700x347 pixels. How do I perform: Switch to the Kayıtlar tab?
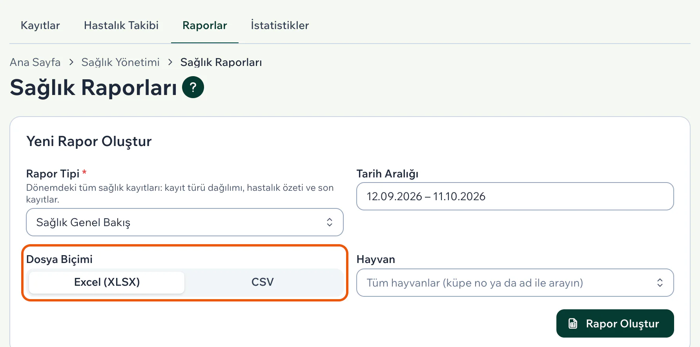40,26
